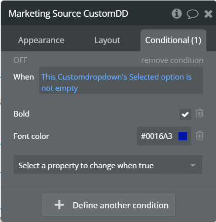This screenshot has height=222, width=216.
Task: Open the comments speech bubble icon
Action: tap(193, 14)
